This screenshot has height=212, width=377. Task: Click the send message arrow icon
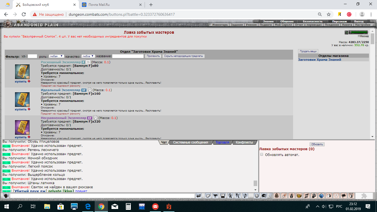[x=199, y=196]
